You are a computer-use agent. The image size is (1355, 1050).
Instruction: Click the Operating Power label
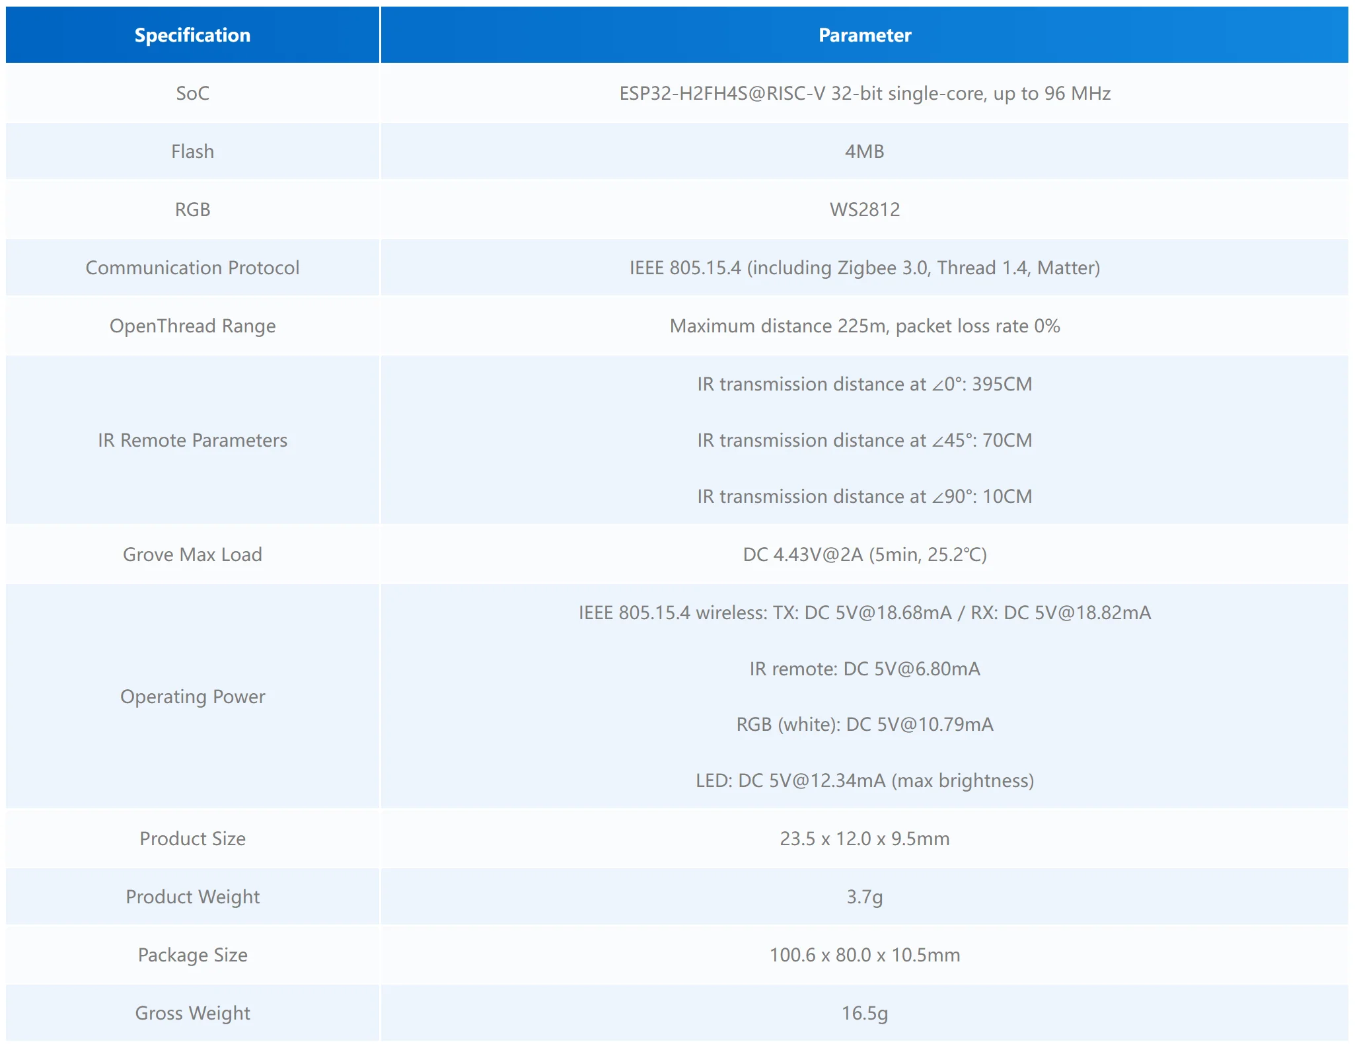click(x=192, y=696)
